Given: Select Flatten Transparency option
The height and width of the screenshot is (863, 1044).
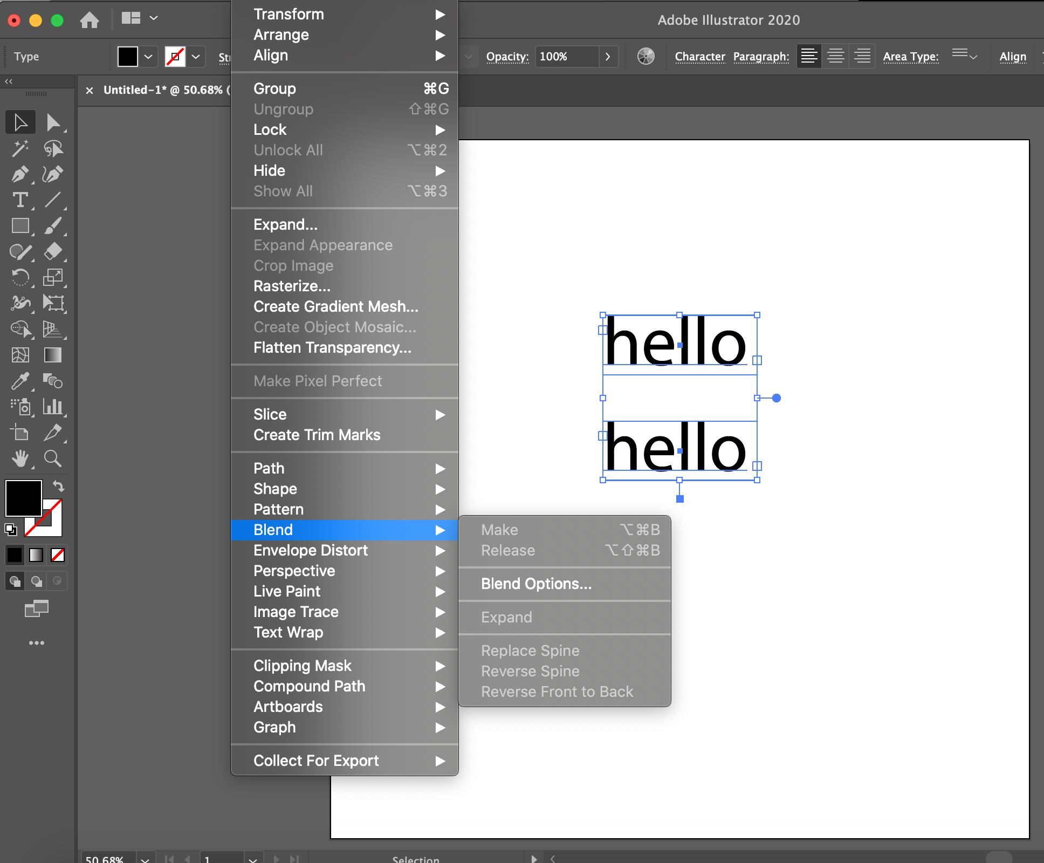Looking at the screenshot, I should [x=331, y=347].
